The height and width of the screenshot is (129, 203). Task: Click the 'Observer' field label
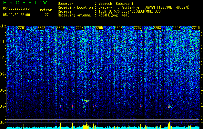click(x=66, y=4)
